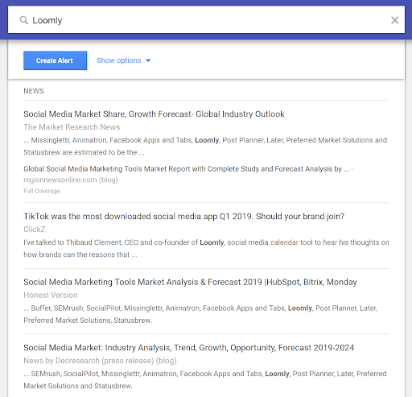Viewport: 412px width, 397px height.
Task: Click snippet starting SEMrush, SocialPilot, Missinglettr
Action: coord(205,379)
